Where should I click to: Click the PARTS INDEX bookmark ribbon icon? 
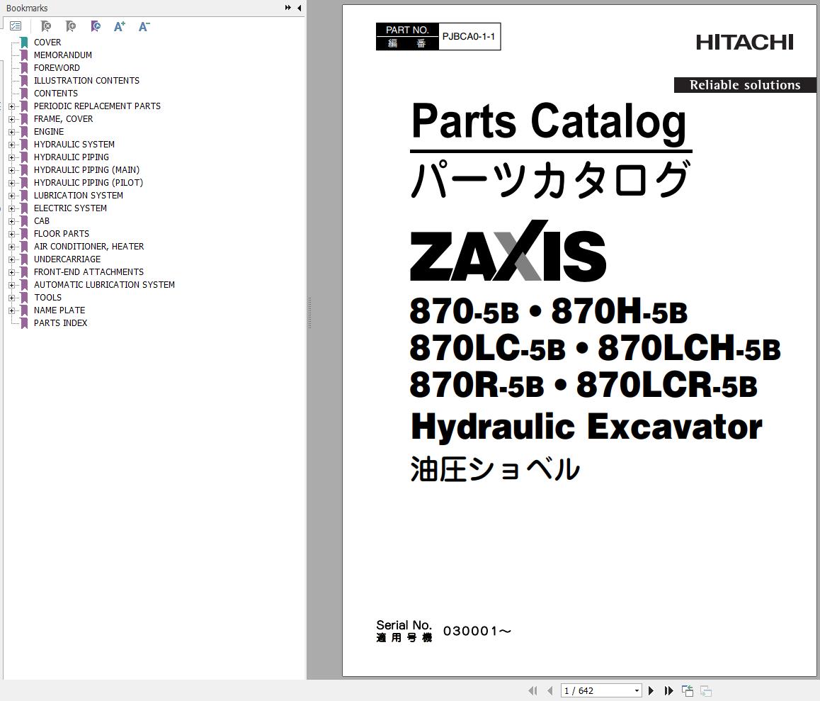pyautogui.click(x=24, y=323)
